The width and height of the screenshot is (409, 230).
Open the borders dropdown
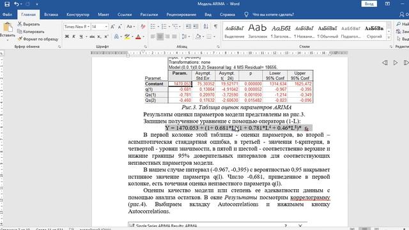point(214,36)
